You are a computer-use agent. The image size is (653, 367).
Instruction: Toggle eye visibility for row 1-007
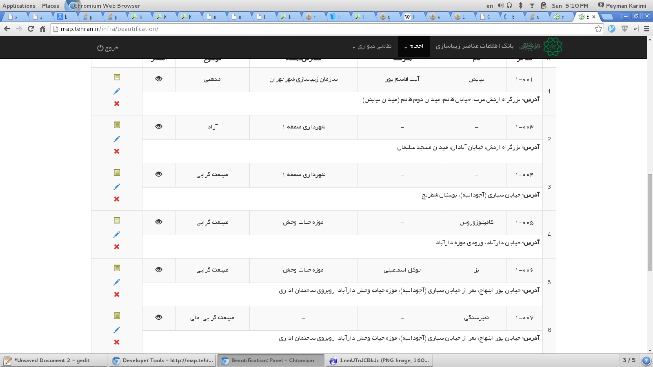(159, 317)
